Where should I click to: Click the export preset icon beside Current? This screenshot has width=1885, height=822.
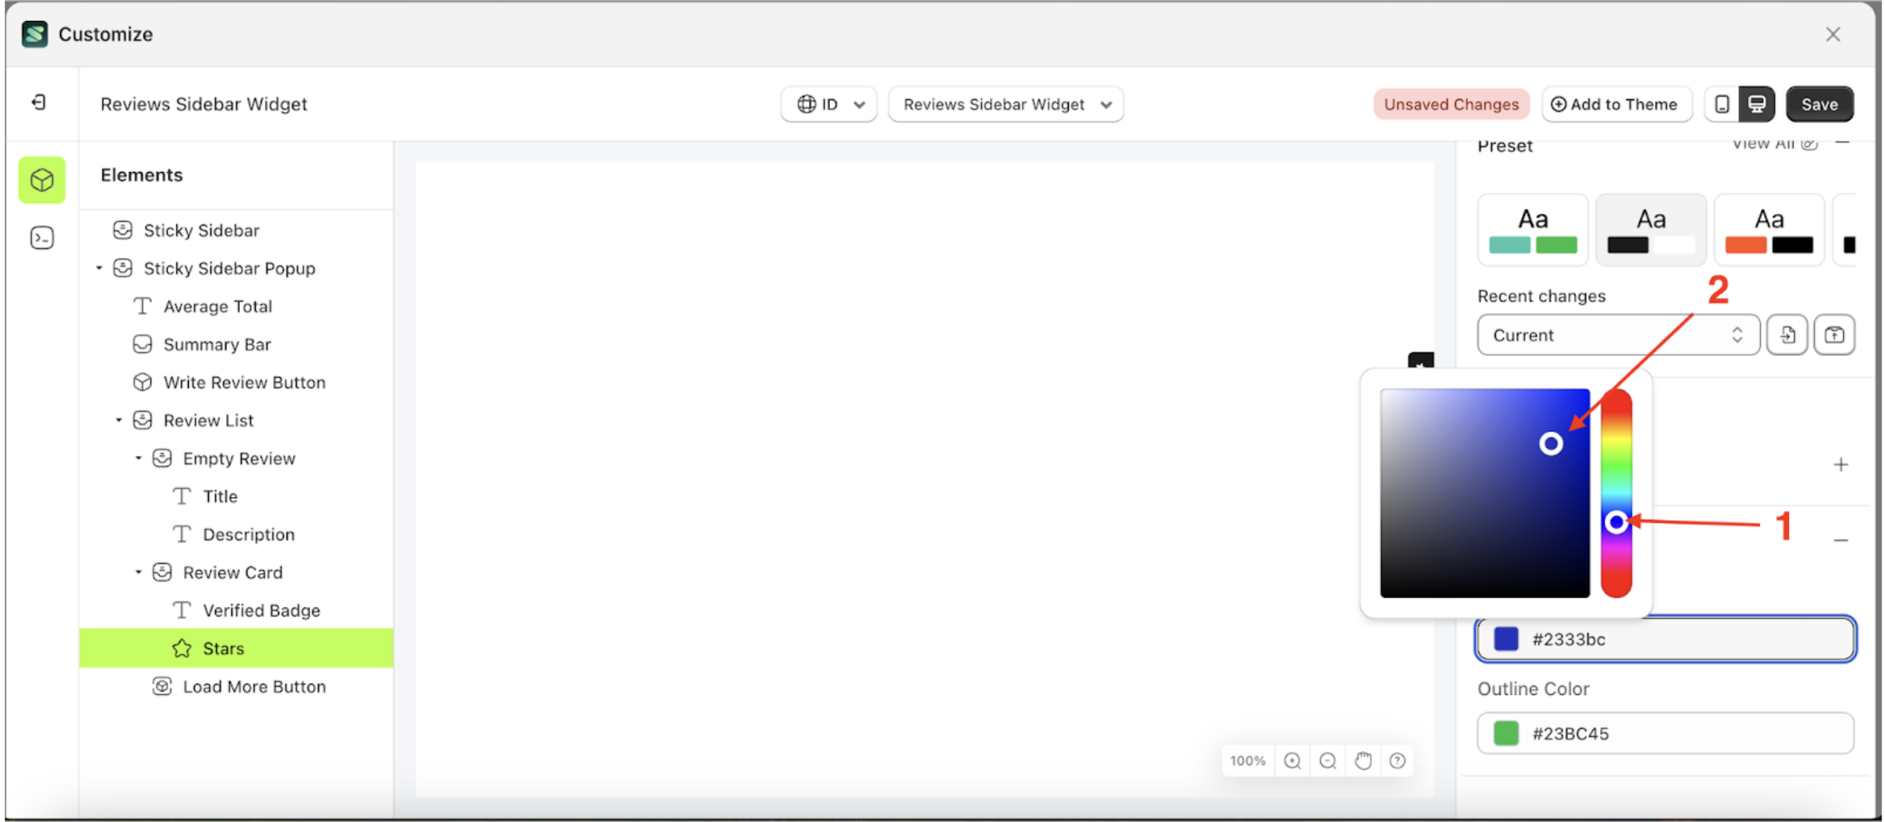(x=1835, y=334)
